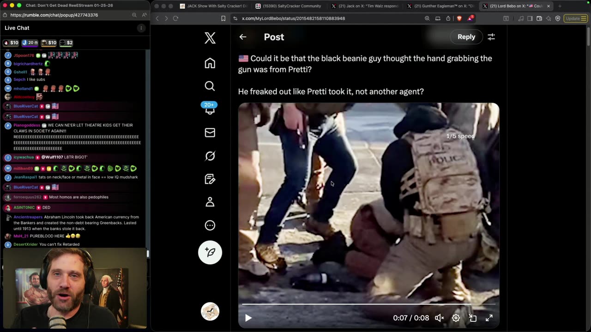The image size is (591, 332).
Task: Open Brave Rewards triangle icon
Action: point(470,18)
